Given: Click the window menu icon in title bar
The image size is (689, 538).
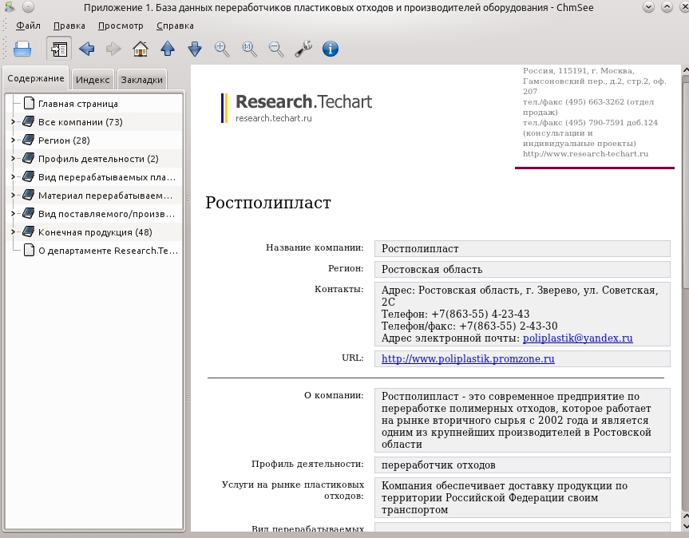Looking at the screenshot, I should click(x=10, y=7).
